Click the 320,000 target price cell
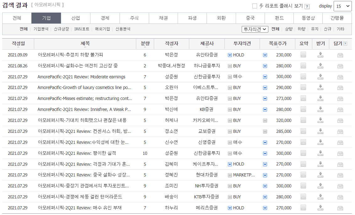Viewport: 355px width, 215px height. [284, 120]
